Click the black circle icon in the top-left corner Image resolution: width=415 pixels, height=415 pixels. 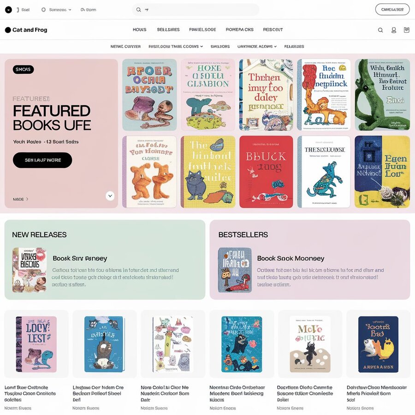pyautogui.click(x=8, y=10)
